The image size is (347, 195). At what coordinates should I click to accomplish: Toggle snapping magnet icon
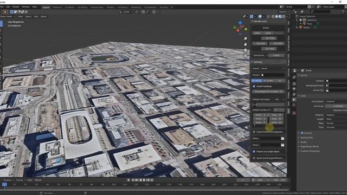(x=143, y=12)
